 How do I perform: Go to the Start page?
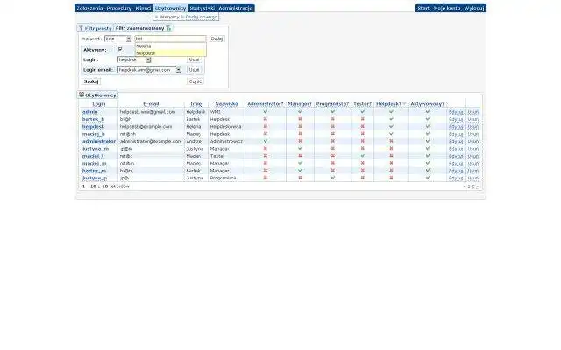[x=423, y=8]
